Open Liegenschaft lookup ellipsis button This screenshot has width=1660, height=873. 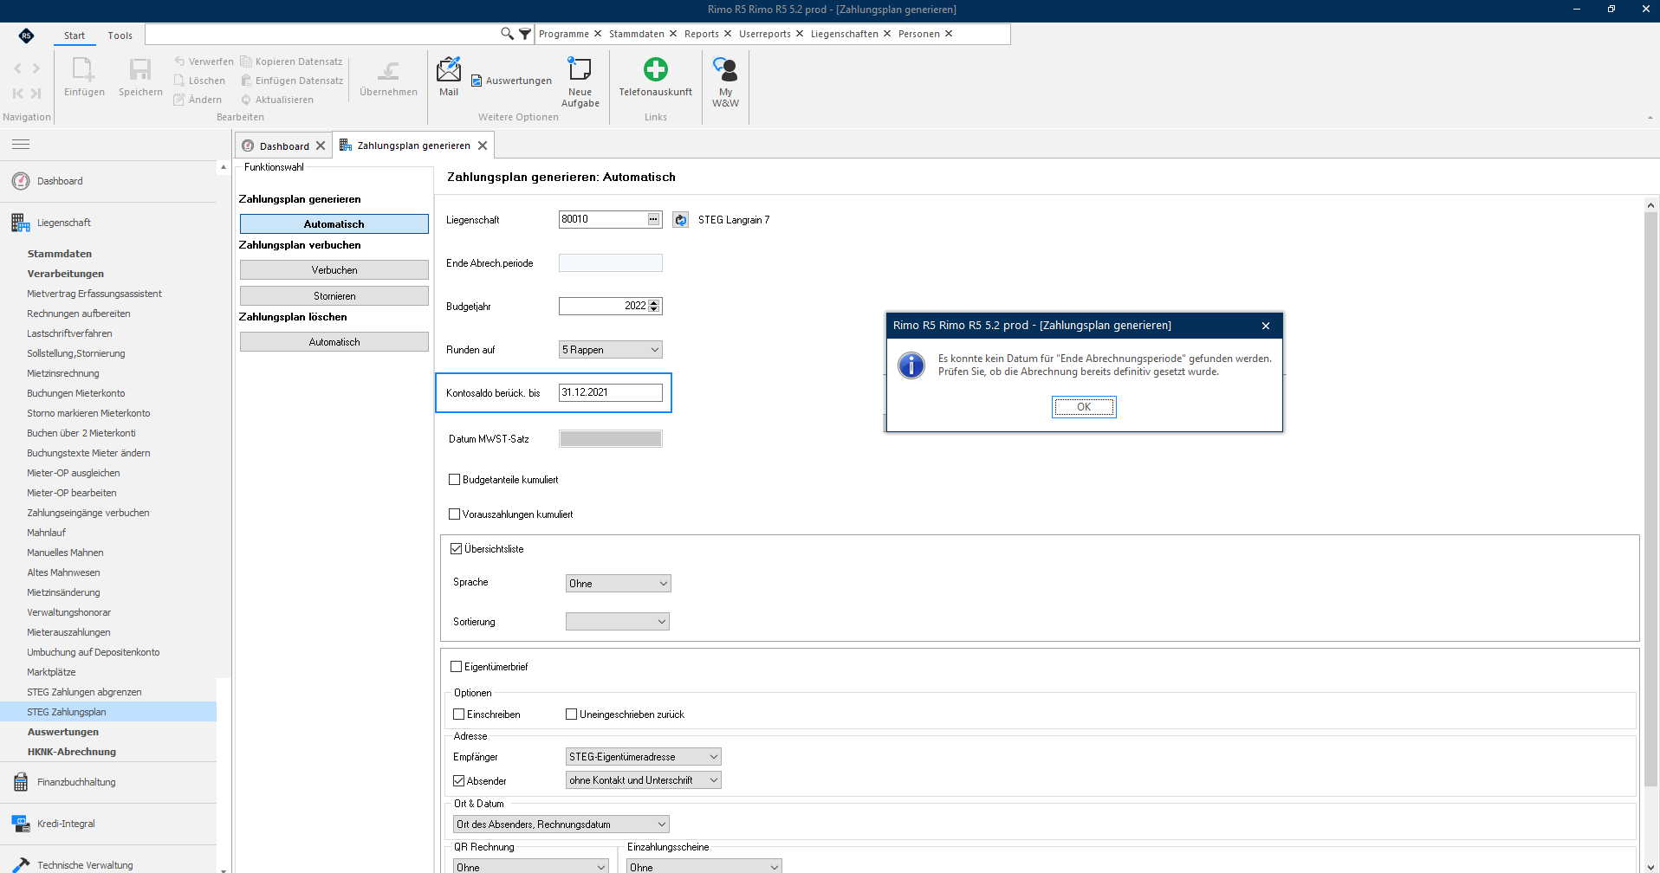click(654, 219)
